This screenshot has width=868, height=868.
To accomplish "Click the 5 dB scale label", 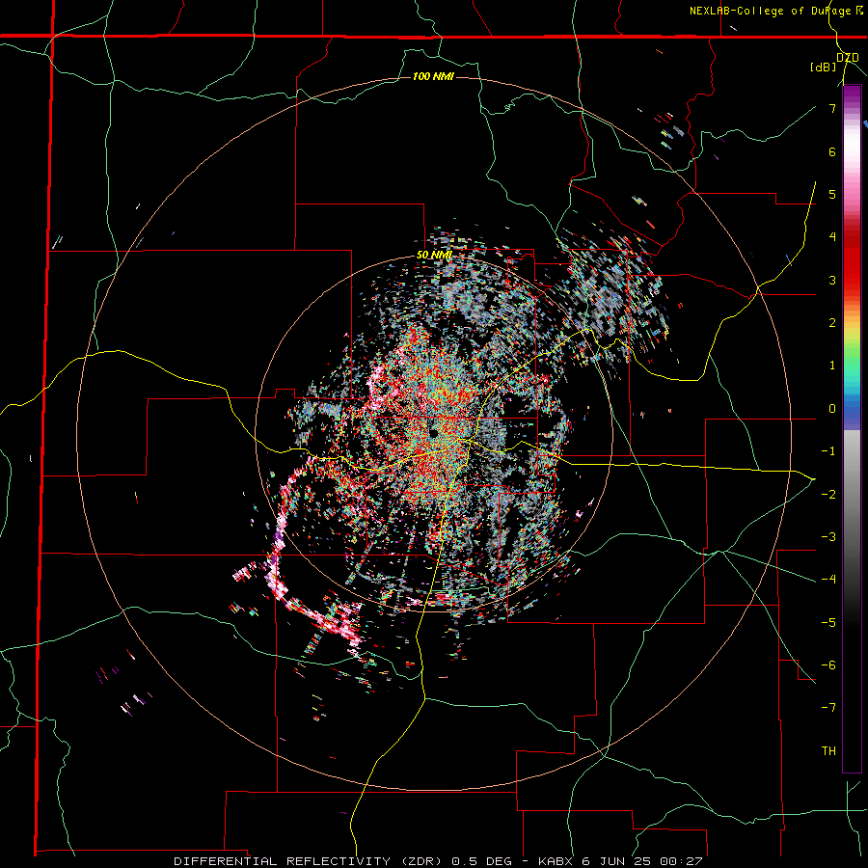I will click(832, 194).
